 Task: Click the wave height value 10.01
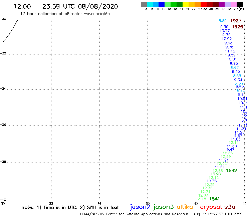[x=232, y=59]
